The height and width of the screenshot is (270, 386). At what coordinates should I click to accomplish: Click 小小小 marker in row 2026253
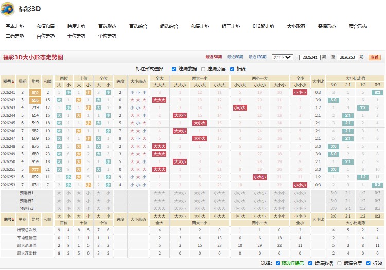pos(300,185)
